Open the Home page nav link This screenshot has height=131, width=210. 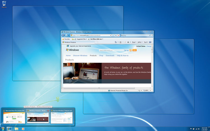click(x=68, y=56)
